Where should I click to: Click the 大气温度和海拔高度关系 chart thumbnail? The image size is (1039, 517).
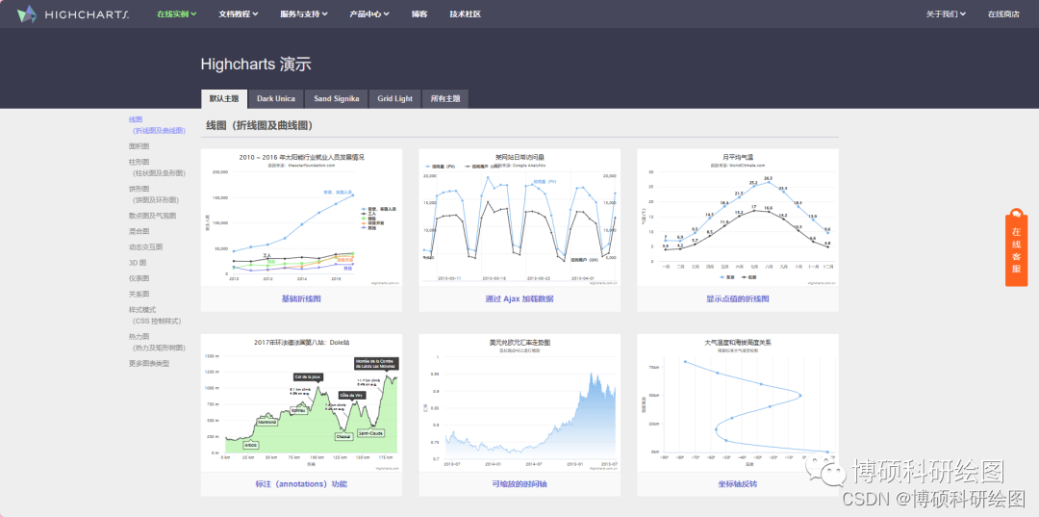[738, 403]
